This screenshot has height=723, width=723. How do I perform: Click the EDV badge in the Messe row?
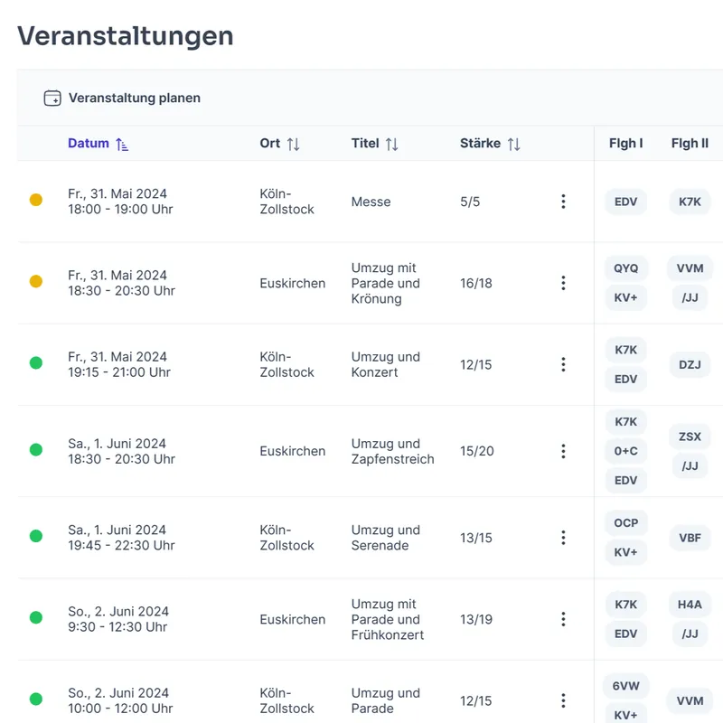pyautogui.click(x=625, y=202)
